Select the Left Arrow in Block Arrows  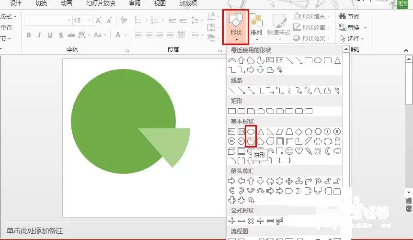[x=241, y=181]
